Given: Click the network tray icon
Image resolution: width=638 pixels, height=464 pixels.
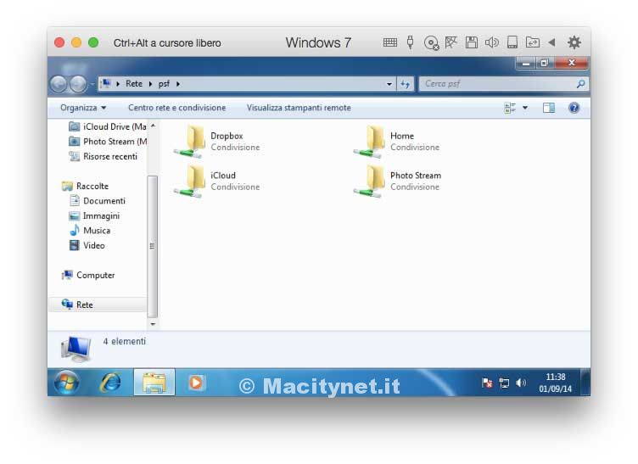Looking at the screenshot, I should (x=504, y=383).
